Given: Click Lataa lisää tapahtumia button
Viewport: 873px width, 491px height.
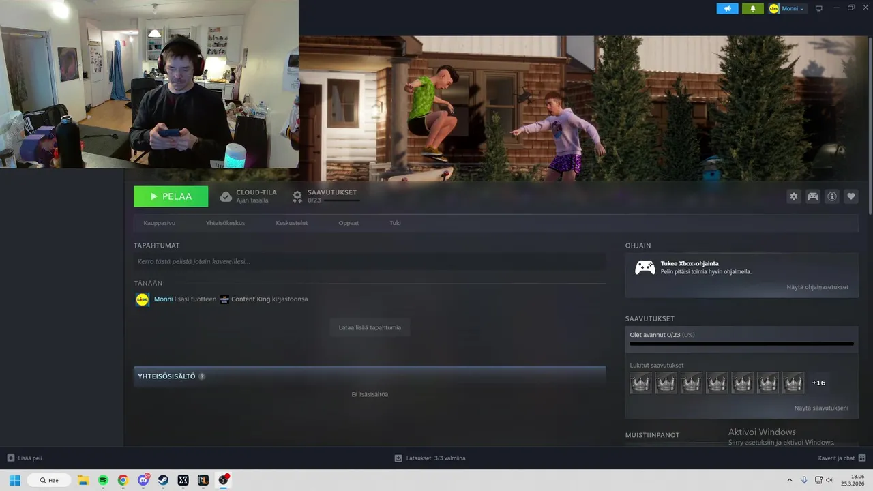Looking at the screenshot, I should pos(370,327).
